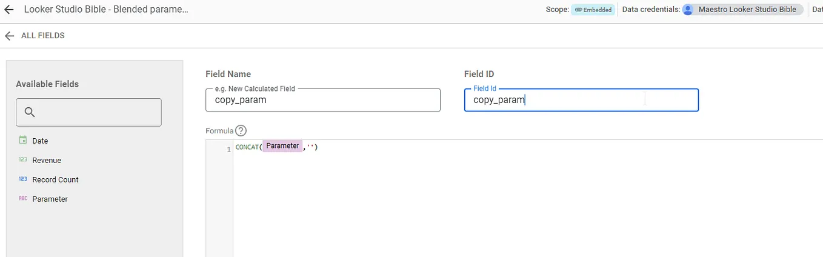Click the data source title text
This screenshot has width=823, height=257.
click(x=106, y=10)
